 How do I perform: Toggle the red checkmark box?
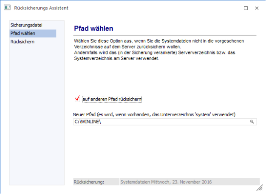click(77, 99)
